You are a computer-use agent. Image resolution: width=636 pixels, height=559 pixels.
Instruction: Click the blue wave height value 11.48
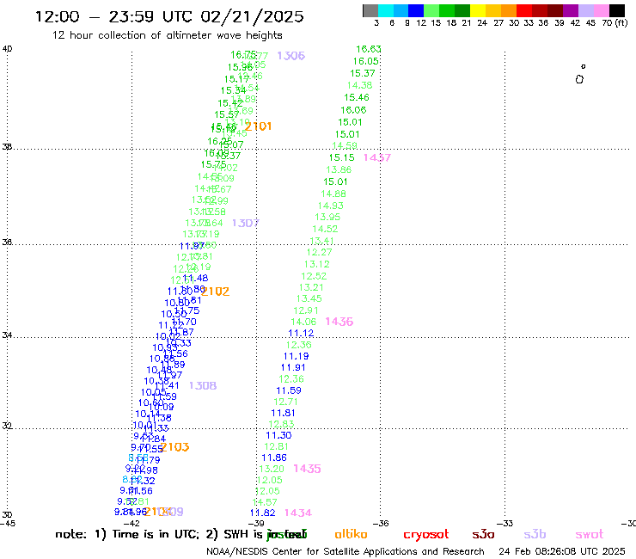(x=195, y=278)
